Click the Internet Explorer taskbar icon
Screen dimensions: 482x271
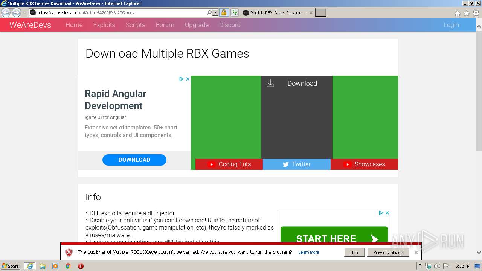tap(30, 266)
